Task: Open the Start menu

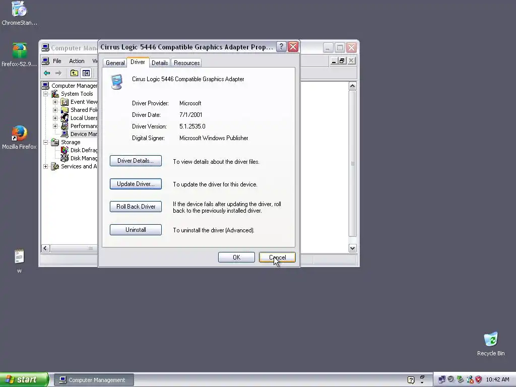Action: coord(24,379)
